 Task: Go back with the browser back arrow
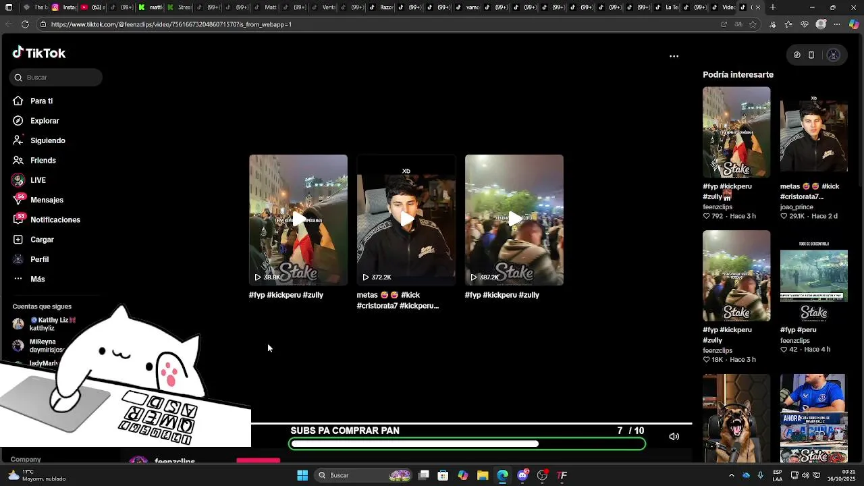(x=8, y=24)
